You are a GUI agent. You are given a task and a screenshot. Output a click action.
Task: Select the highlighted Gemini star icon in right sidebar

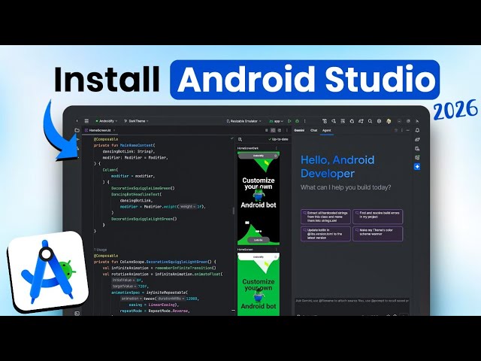pyautogui.click(x=417, y=167)
